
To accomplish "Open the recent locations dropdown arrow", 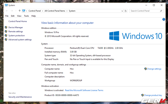I will [x=16, y=11].
